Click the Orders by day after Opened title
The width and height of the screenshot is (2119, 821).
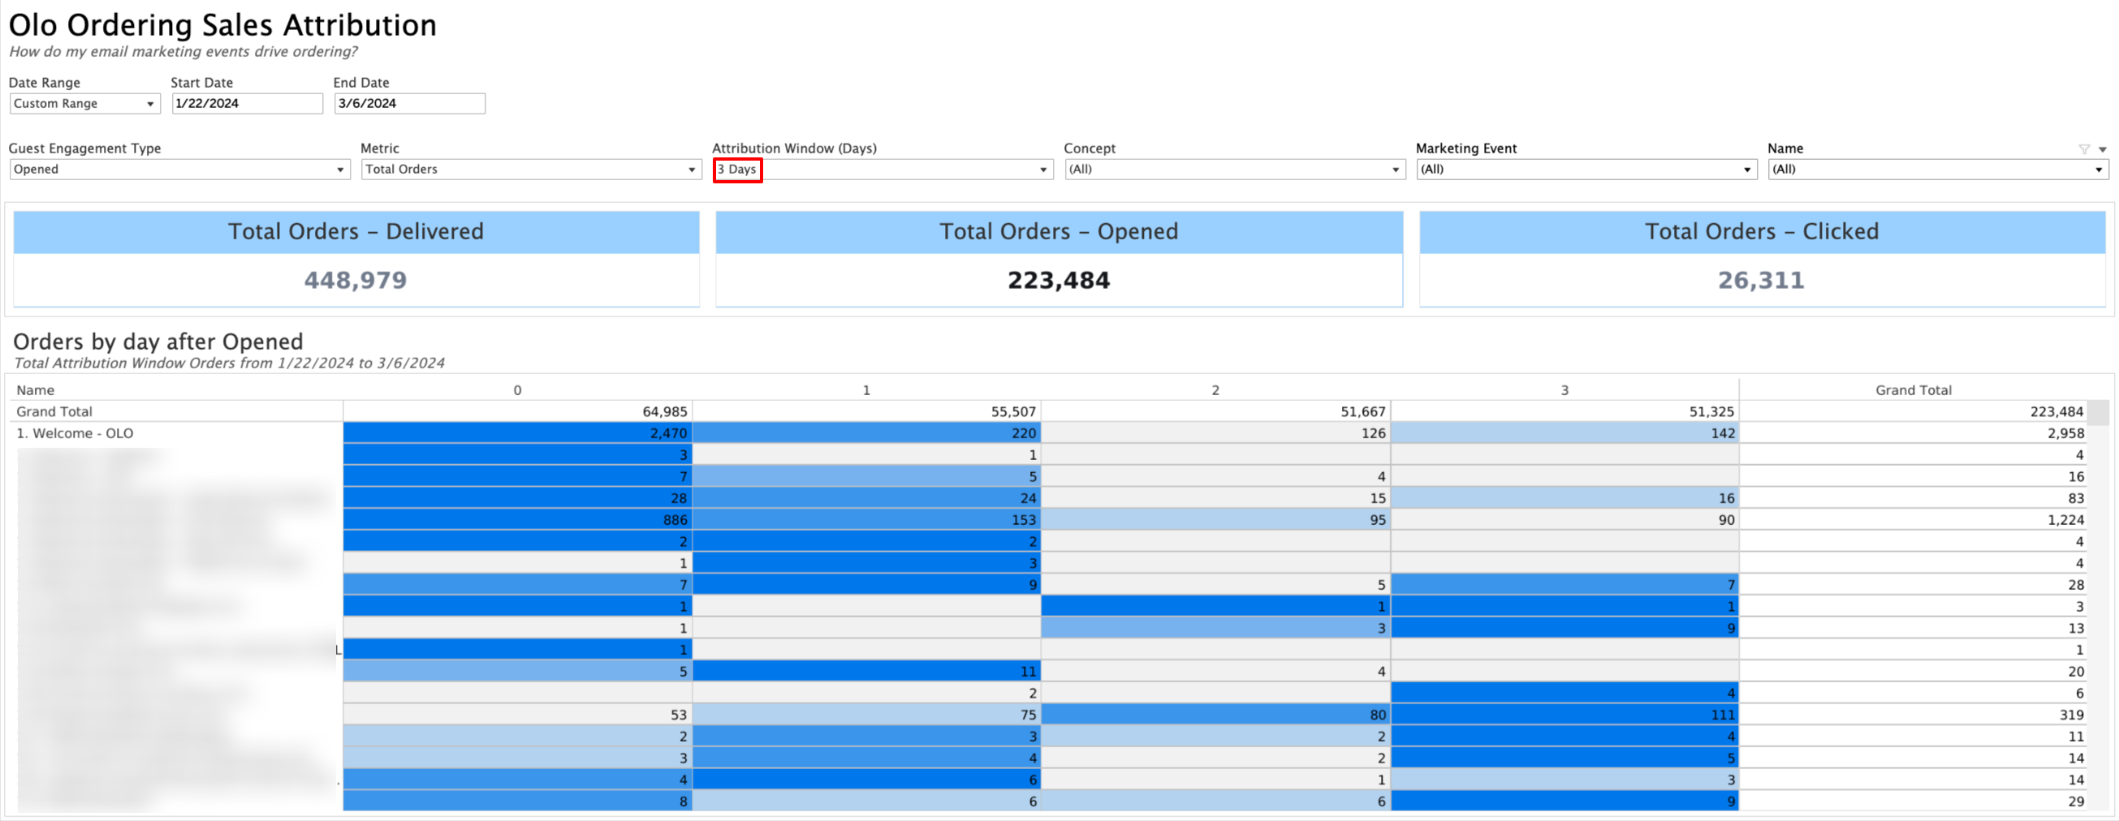tap(158, 341)
